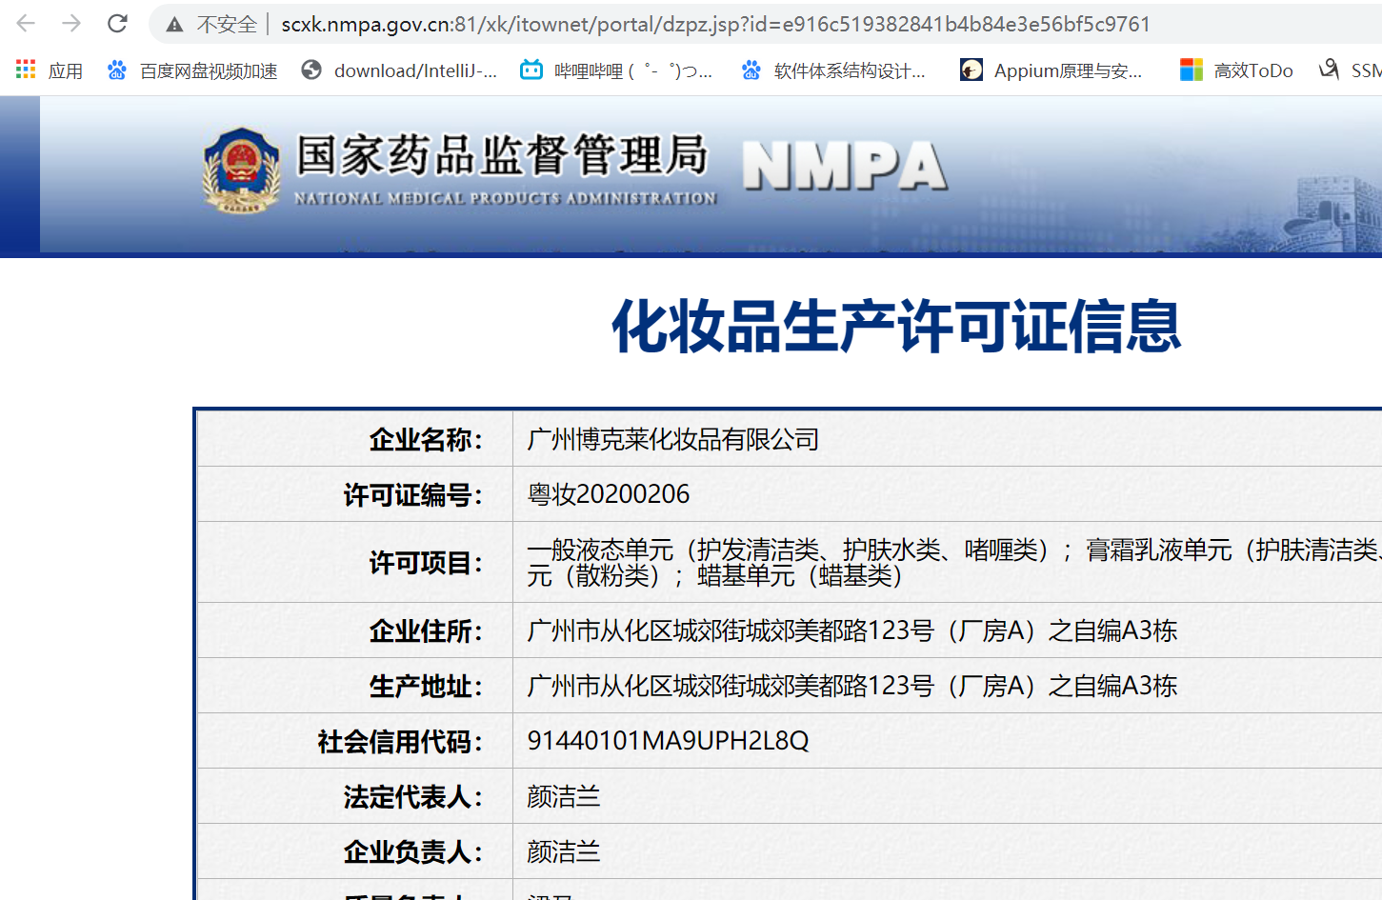Click the 社会信用代码 label
The width and height of the screenshot is (1382, 900).
(400, 741)
